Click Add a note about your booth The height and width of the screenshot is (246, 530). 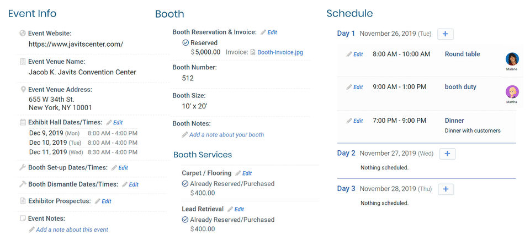tap(226, 134)
